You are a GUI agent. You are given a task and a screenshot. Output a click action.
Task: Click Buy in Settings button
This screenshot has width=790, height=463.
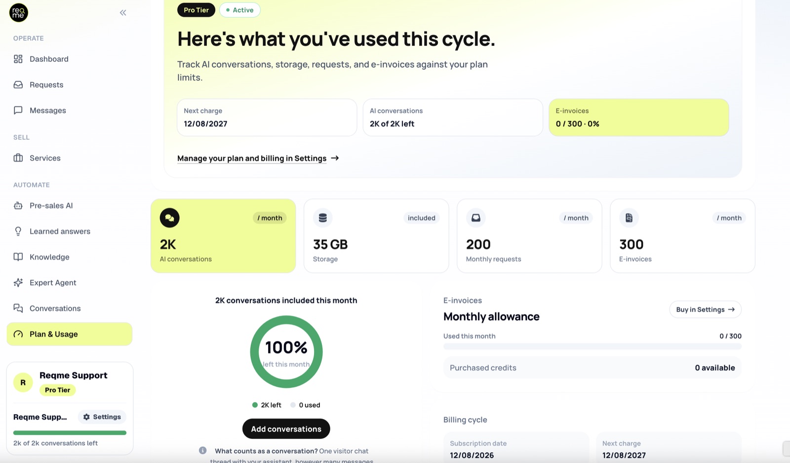pos(705,309)
